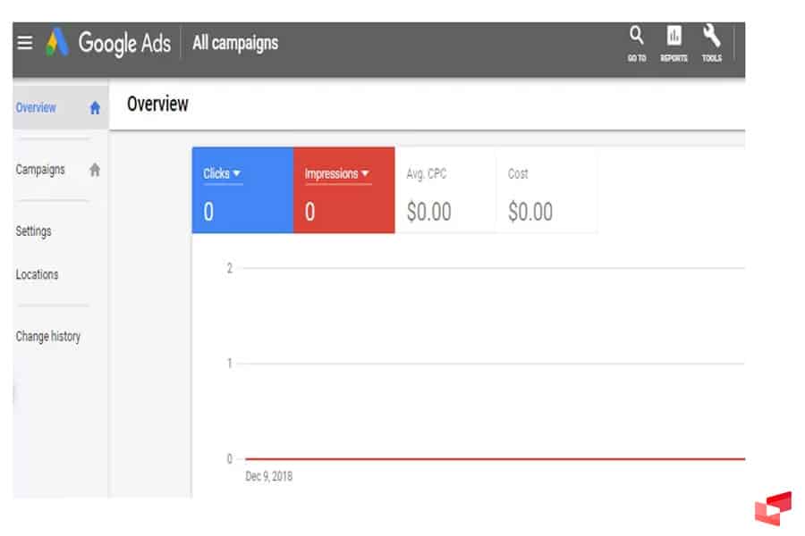The width and height of the screenshot is (805, 536).
Task: Click the 1 gridline label on chart
Action: (x=229, y=364)
